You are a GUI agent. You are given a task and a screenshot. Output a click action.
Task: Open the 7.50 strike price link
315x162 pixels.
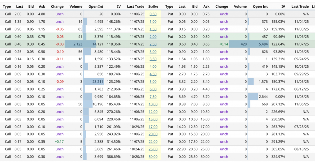click(x=153, y=97)
